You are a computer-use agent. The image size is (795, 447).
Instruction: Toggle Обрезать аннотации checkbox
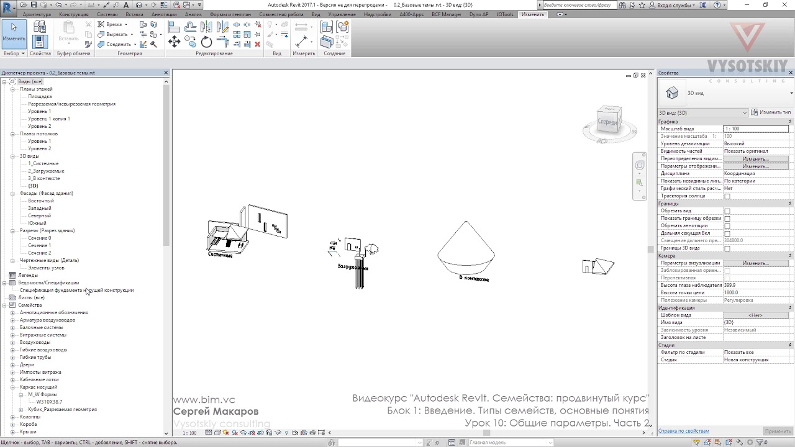[727, 226]
